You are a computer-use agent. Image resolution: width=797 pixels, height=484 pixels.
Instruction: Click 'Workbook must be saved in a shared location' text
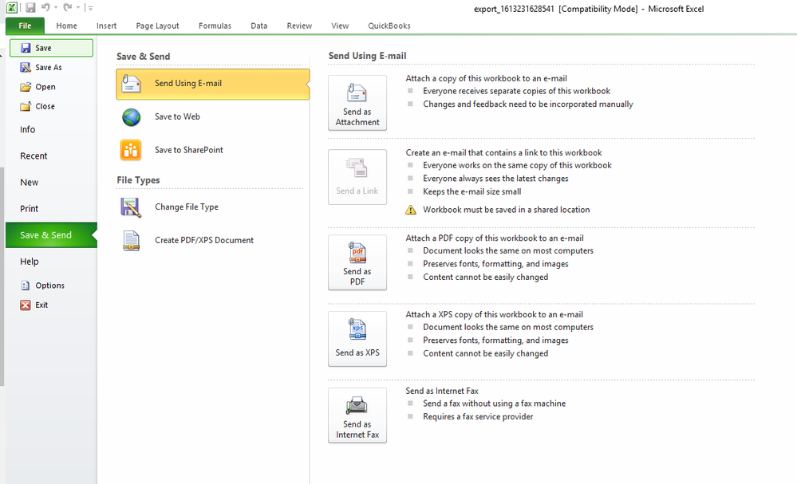click(x=507, y=210)
